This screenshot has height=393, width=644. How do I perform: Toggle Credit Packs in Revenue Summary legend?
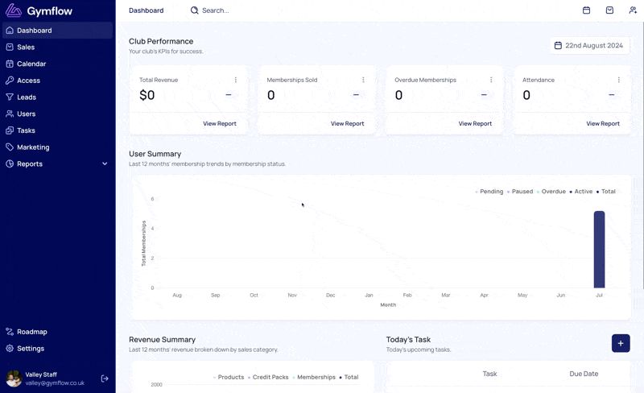[x=268, y=377]
